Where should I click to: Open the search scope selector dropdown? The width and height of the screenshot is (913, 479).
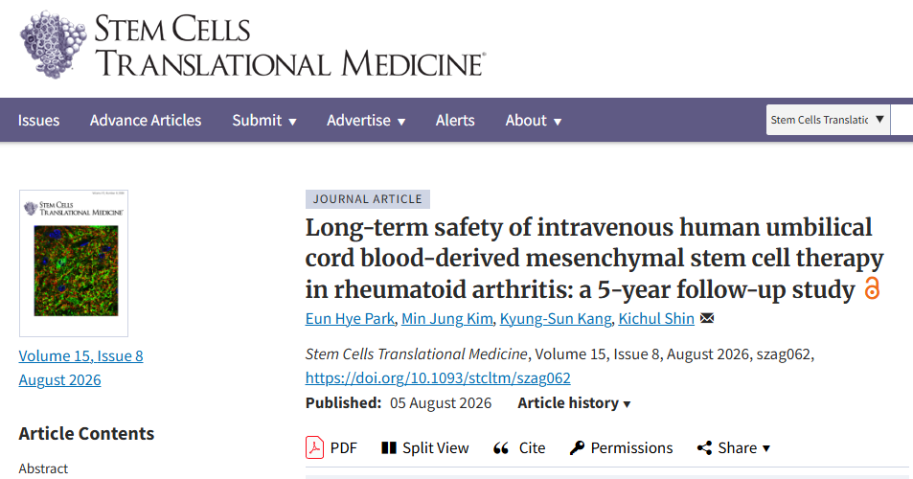click(828, 120)
